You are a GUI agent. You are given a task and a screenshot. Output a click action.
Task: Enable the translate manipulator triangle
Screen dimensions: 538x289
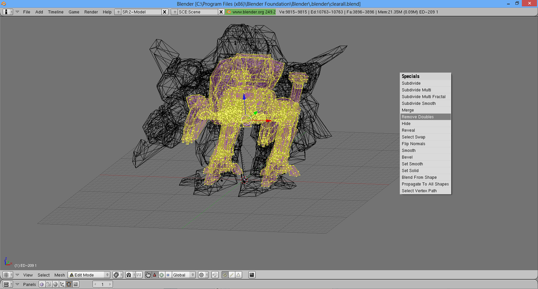(x=155, y=275)
